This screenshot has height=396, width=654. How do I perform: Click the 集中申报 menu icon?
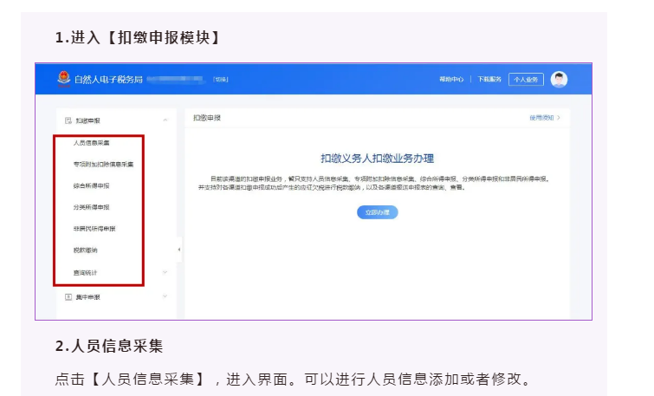(68, 297)
